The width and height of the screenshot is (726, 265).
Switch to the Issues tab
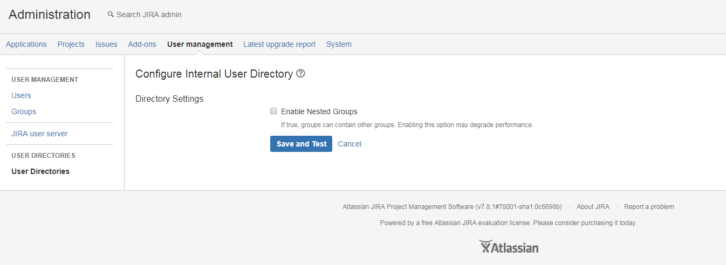click(x=106, y=44)
